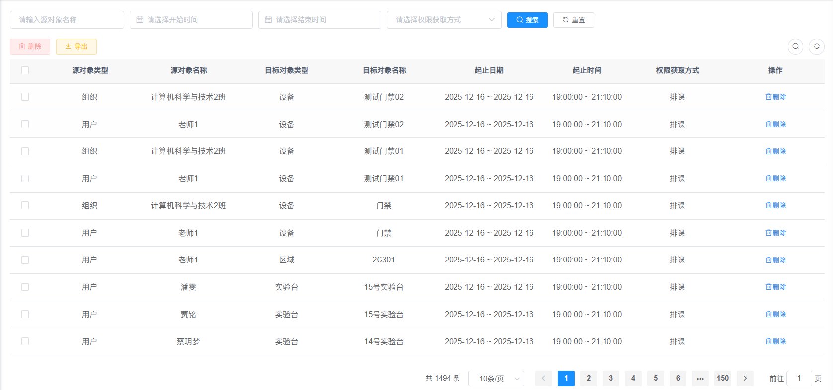Focus the 请输入源对象名称 input field

(67, 20)
